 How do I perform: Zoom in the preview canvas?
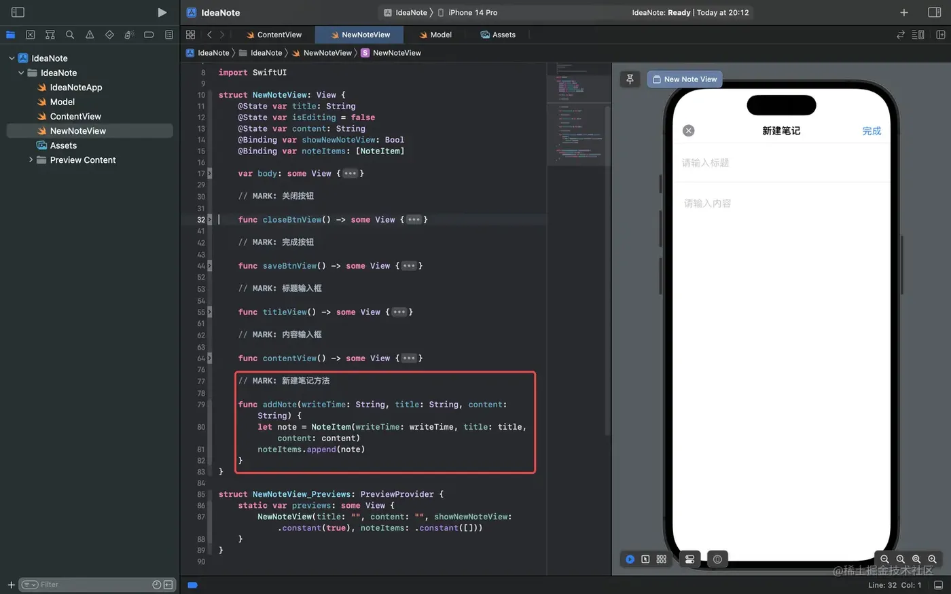coord(932,559)
